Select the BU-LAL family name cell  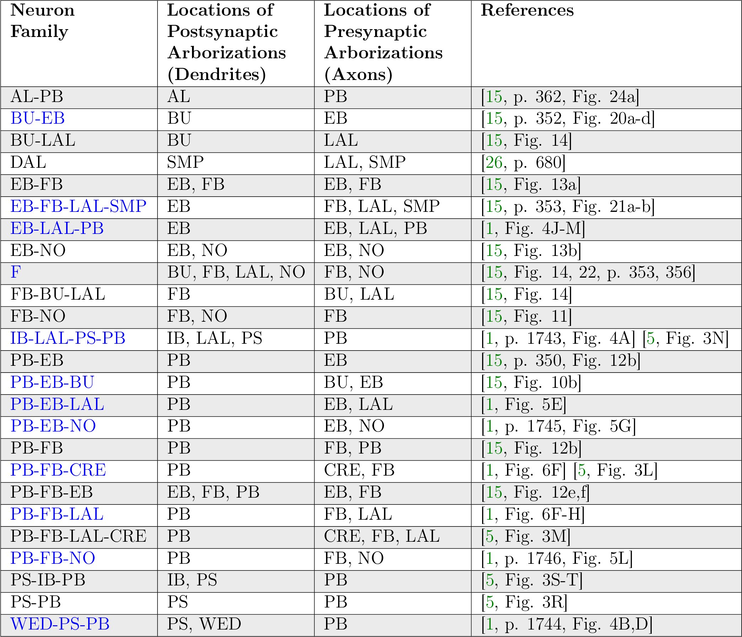(x=79, y=141)
